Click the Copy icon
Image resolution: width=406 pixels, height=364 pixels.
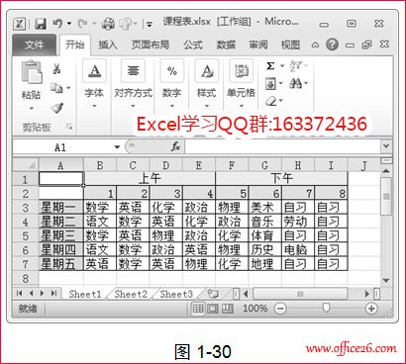pyautogui.click(x=56, y=88)
